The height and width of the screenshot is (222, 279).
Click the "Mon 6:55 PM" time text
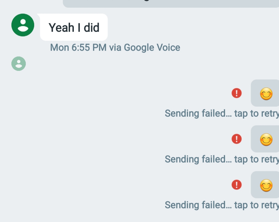(78, 48)
